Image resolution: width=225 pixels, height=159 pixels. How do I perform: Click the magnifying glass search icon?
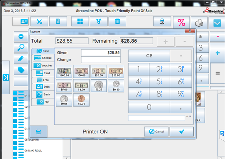coord(21,47)
